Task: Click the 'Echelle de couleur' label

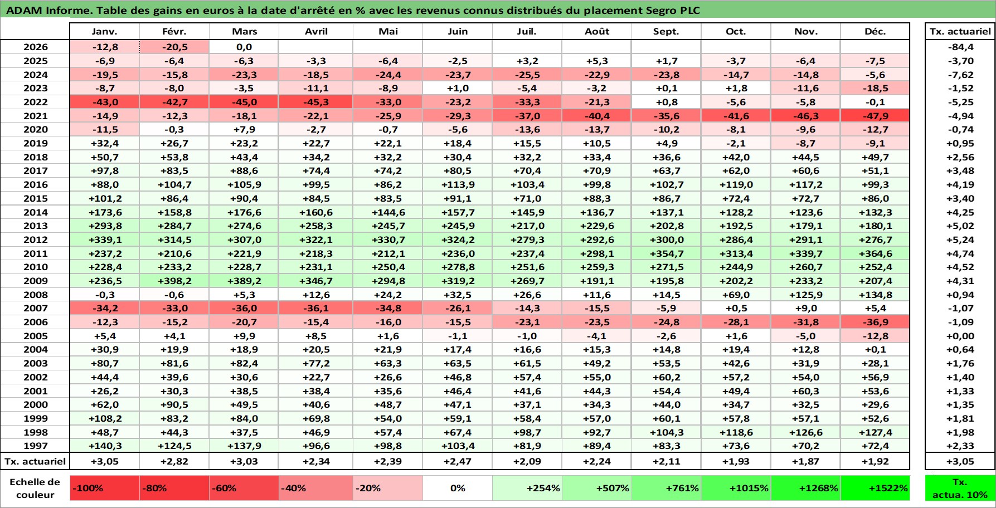Action: tap(35, 488)
